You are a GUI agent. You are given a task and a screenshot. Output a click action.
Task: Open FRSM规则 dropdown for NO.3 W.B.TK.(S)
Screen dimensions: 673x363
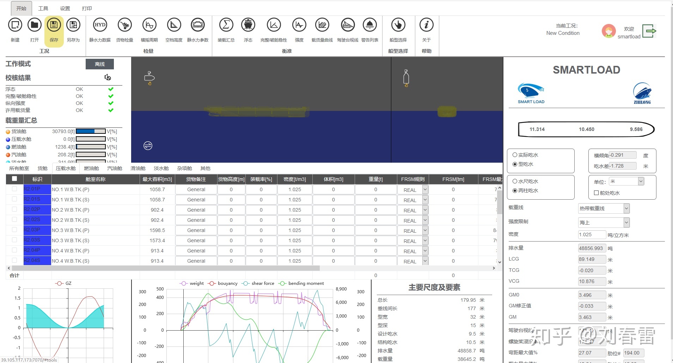(413, 241)
